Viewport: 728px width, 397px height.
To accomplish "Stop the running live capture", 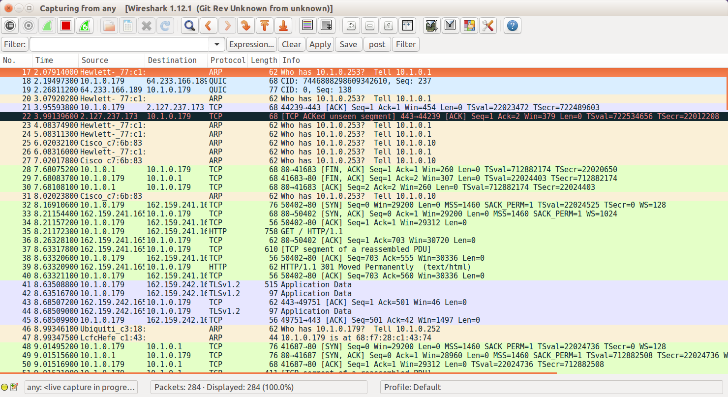I will coord(66,26).
